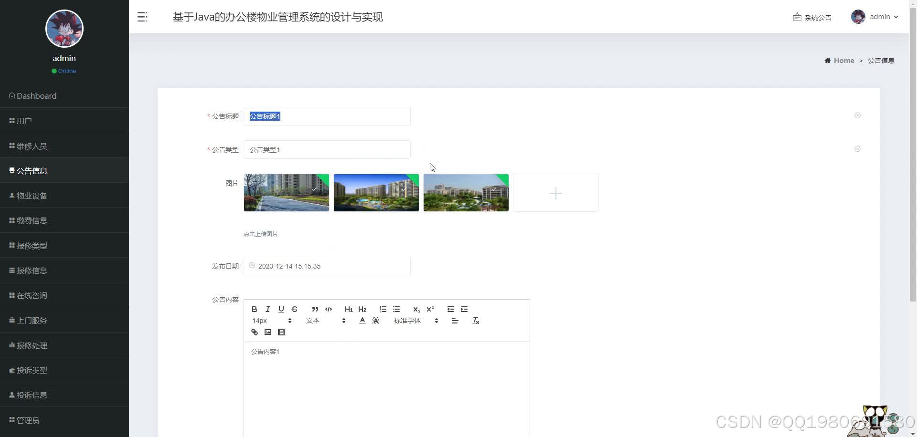Image resolution: width=917 pixels, height=437 pixels.
Task: Open the 标准字体 font family dropdown
Action: (407, 321)
